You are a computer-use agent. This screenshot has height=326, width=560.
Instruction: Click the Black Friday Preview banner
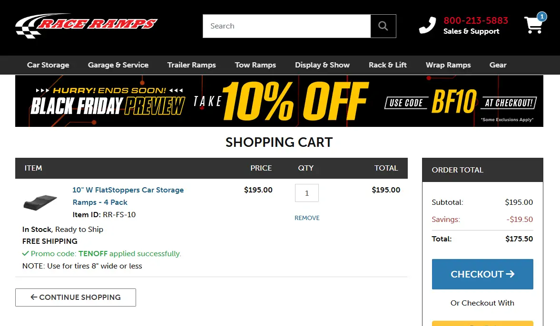point(279,101)
